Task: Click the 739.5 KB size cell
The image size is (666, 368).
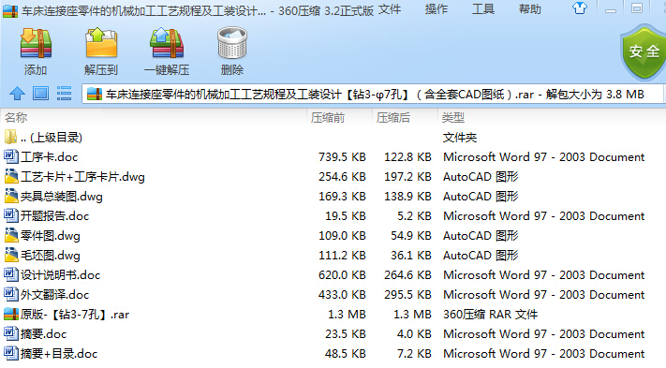Action: tap(342, 157)
